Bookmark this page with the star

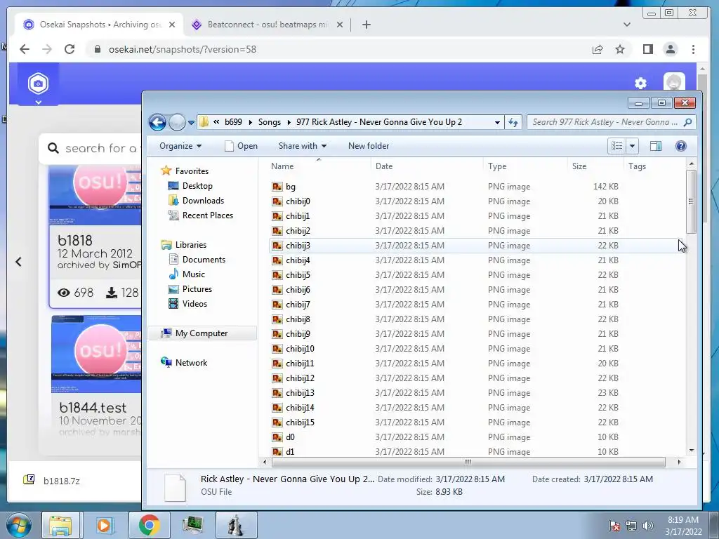[x=620, y=49]
